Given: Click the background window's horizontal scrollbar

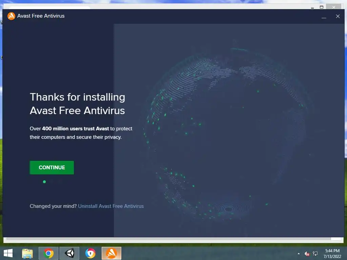Looking at the screenshot, I should tap(169, 239).
